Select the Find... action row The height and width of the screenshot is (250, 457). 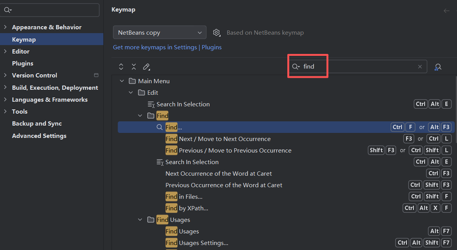click(286, 127)
